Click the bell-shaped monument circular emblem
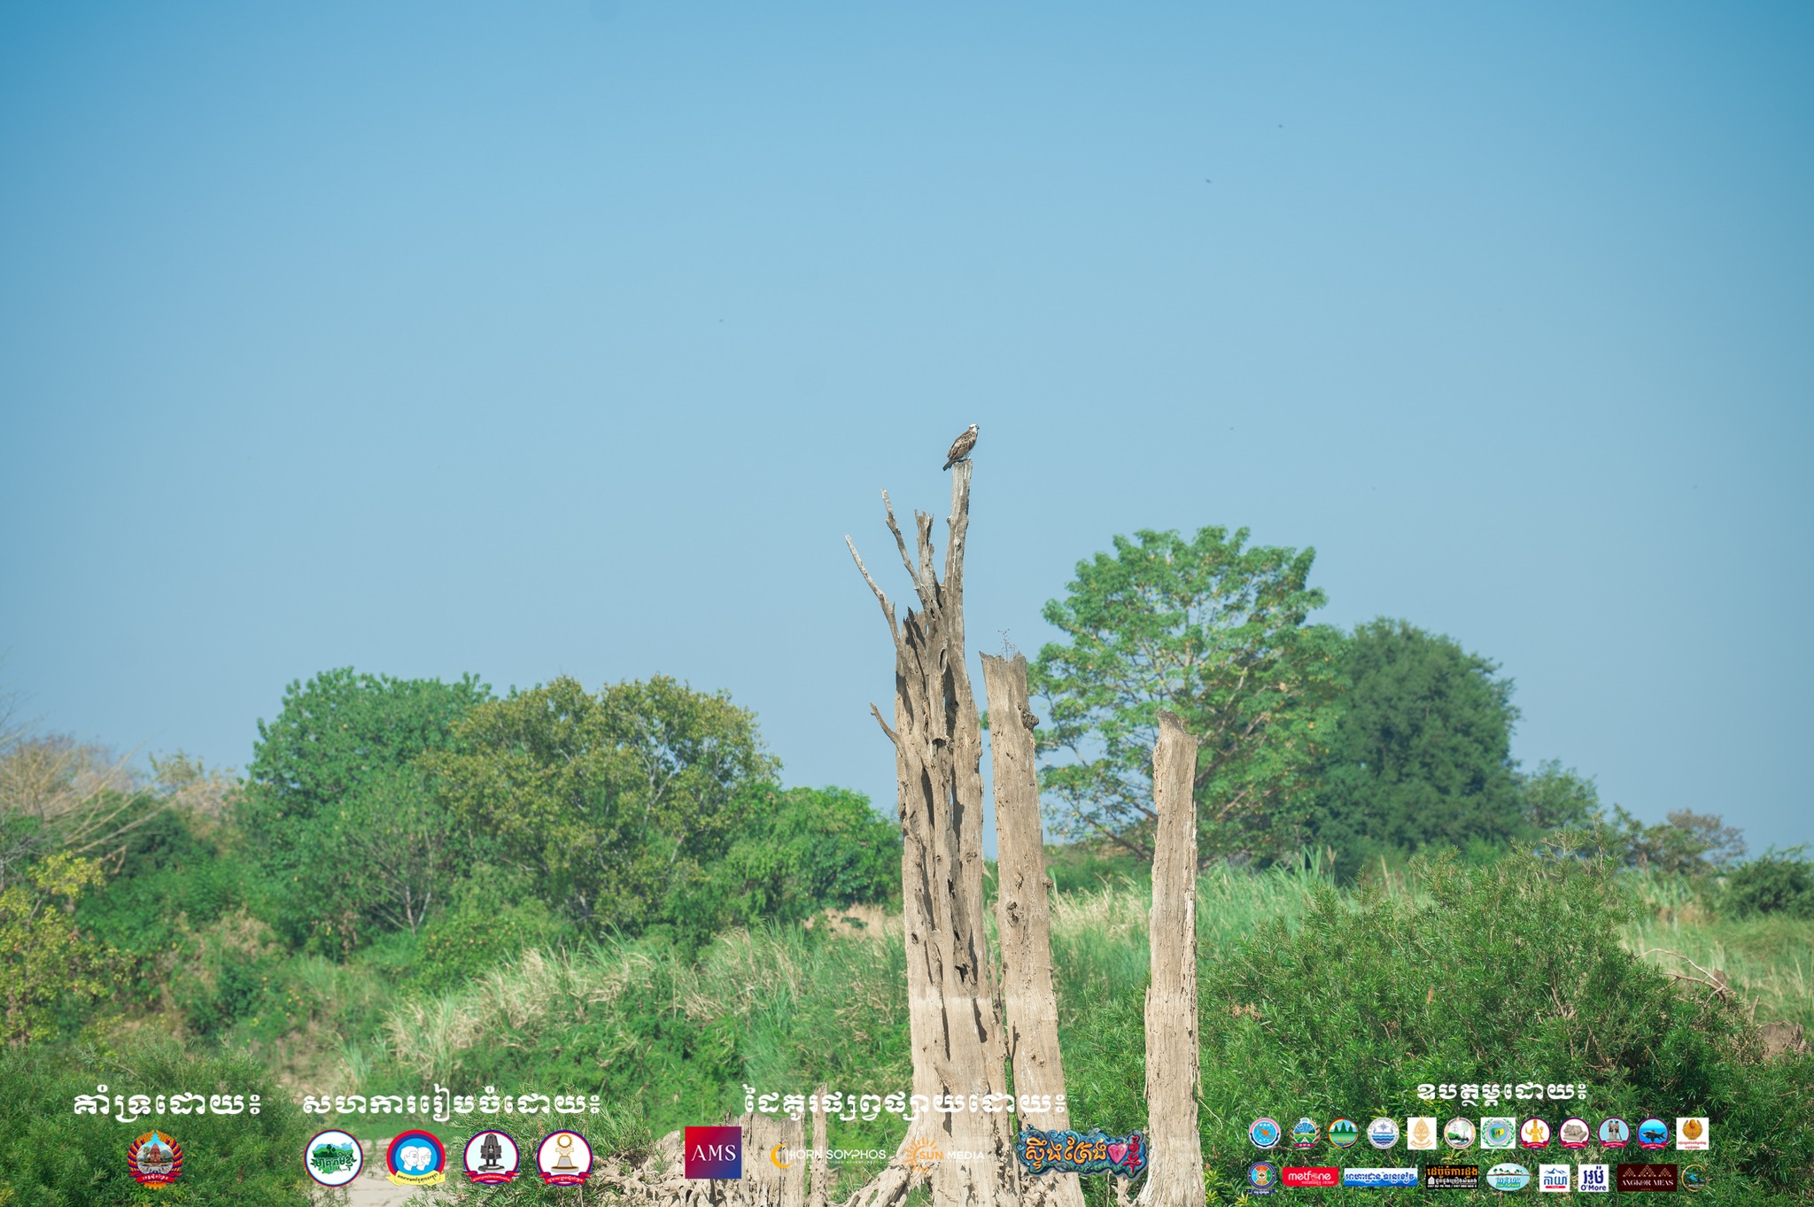 (491, 1157)
